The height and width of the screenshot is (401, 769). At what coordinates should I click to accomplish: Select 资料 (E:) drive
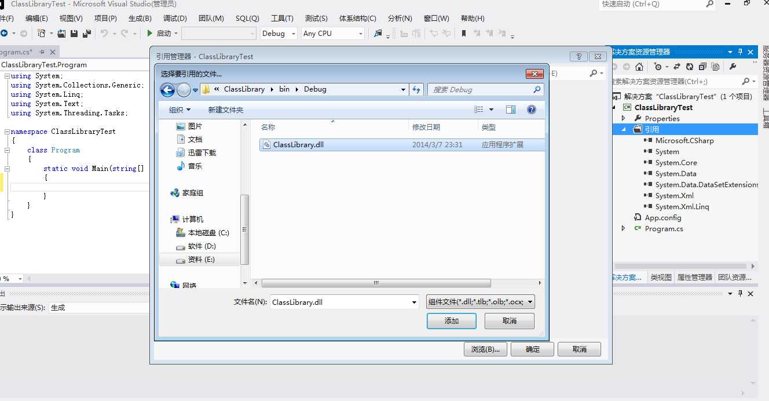[x=202, y=260]
